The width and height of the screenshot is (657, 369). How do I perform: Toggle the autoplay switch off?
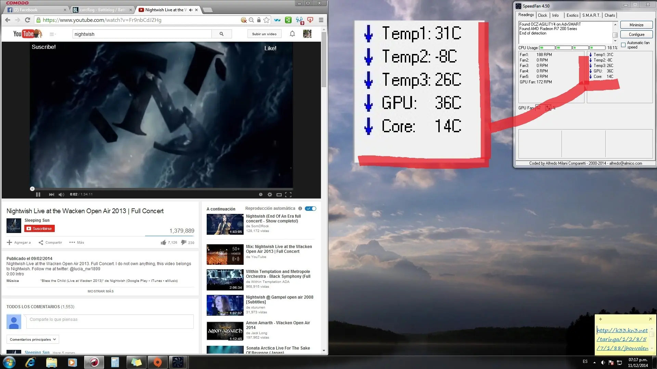point(311,208)
